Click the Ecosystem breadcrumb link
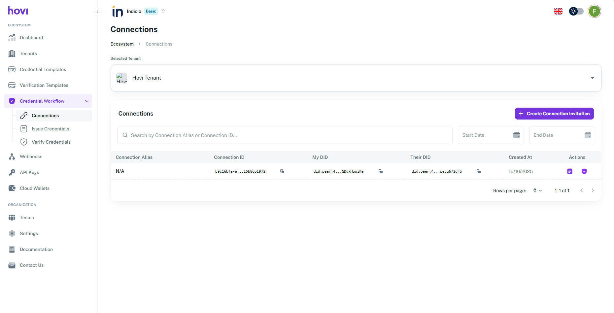Screen dimensions: 614x313 click(x=122, y=44)
